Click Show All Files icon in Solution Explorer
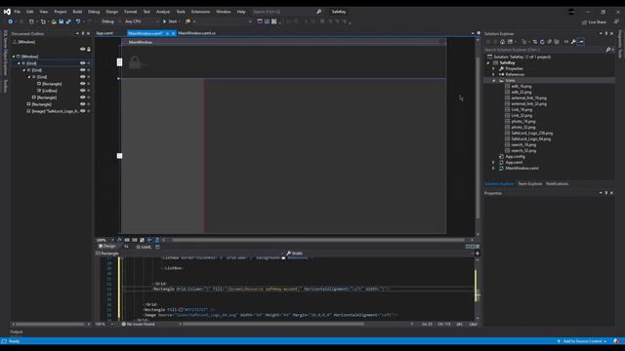The height and width of the screenshot is (351, 625). point(557,42)
